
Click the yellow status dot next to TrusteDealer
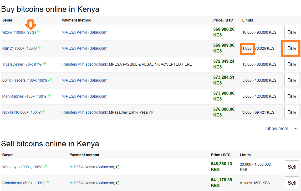tap(44, 63)
